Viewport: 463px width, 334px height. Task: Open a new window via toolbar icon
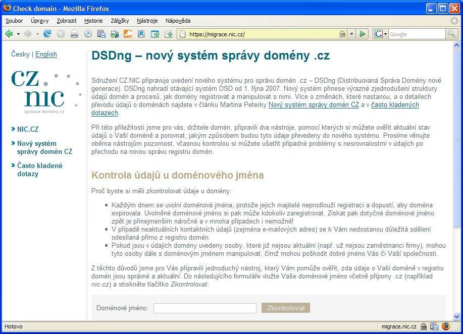tap(155, 34)
